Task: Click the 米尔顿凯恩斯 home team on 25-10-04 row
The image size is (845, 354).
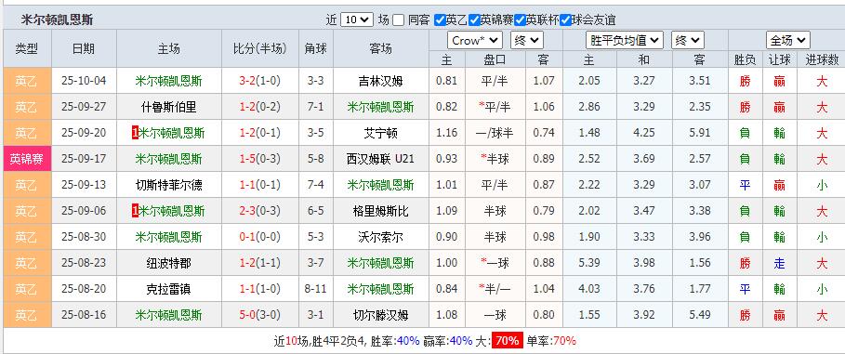Action: point(168,82)
